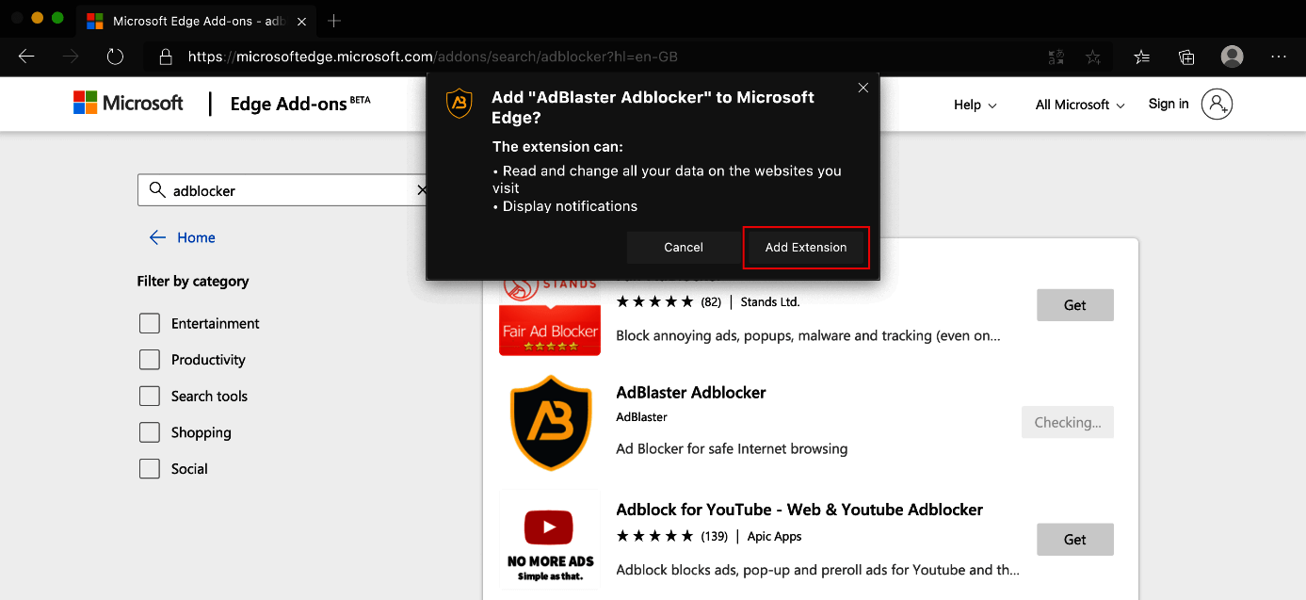Check the Search tools category filter

pyautogui.click(x=150, y=396)
